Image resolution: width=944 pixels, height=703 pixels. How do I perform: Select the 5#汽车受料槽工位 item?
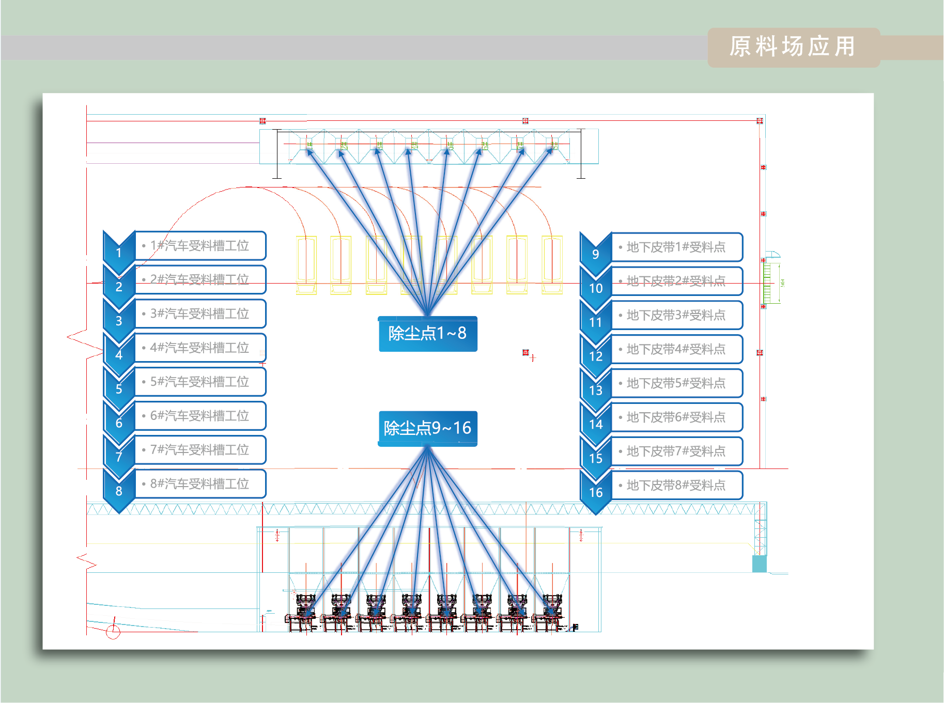200,382
